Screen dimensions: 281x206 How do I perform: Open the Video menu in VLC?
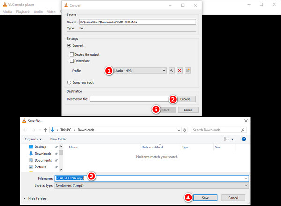[x=51, y=12]
